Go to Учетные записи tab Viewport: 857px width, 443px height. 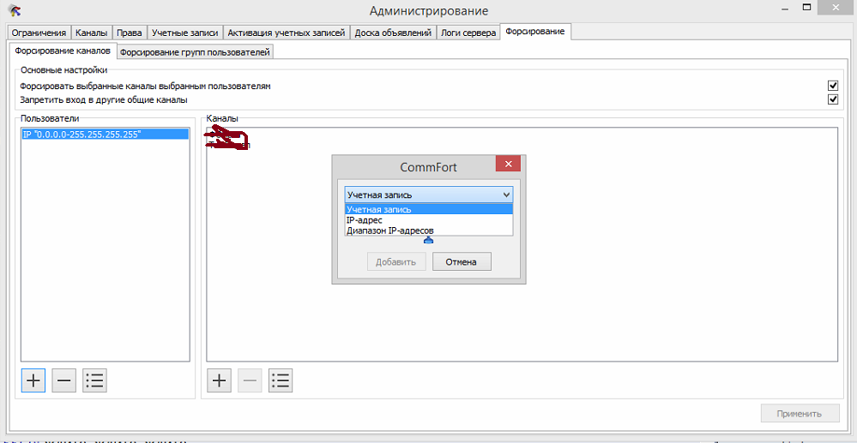coord(184,33)
